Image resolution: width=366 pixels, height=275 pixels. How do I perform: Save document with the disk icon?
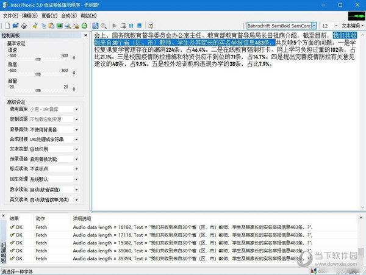(x=24, y=26)
